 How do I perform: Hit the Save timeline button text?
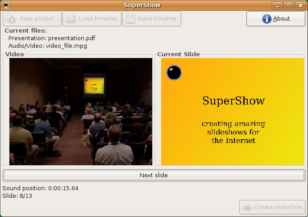(x=157, y=19)
